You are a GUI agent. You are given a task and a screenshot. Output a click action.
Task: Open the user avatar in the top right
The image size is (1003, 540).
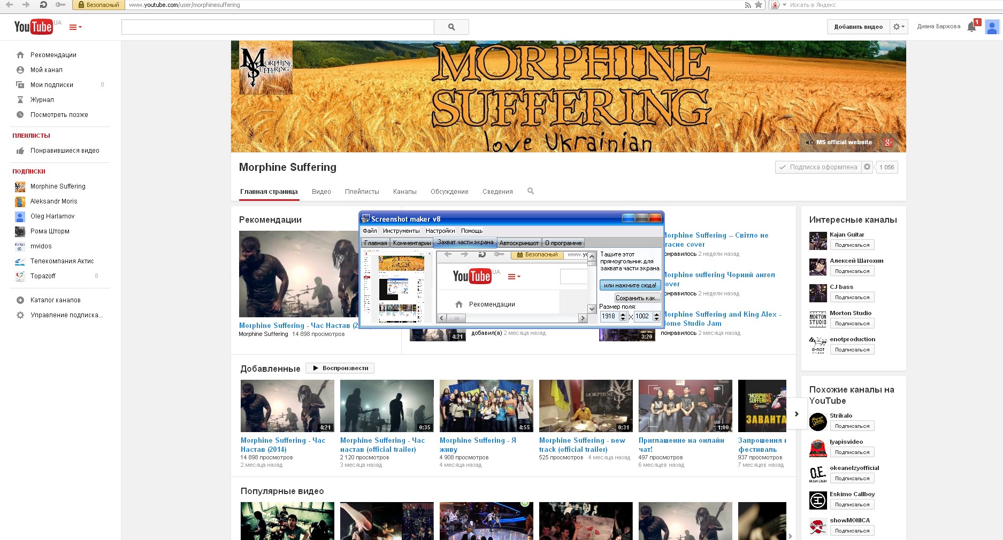993,27
